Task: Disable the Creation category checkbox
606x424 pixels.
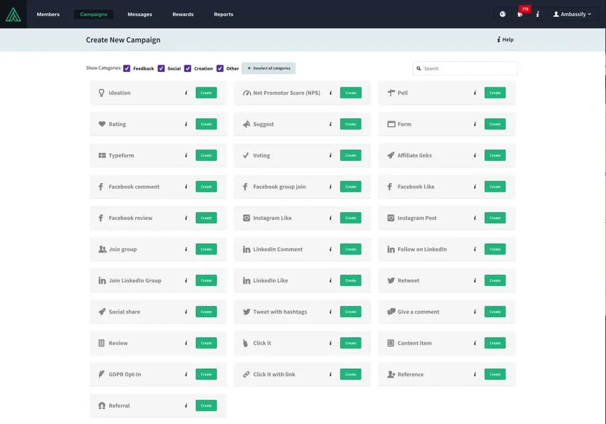Action: pos(188,69)
